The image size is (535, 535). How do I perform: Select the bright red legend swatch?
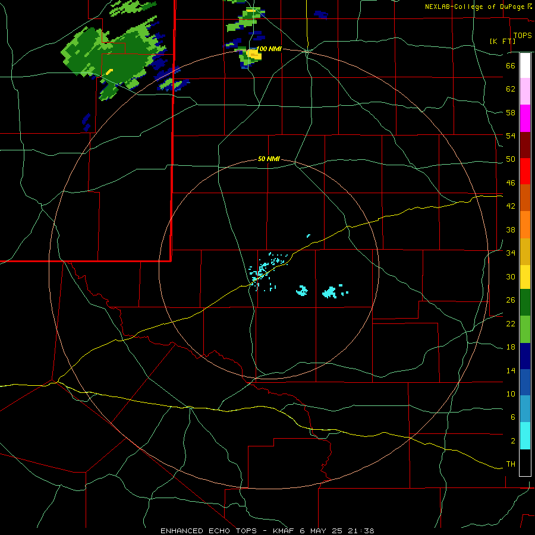[x=525, y=171]
